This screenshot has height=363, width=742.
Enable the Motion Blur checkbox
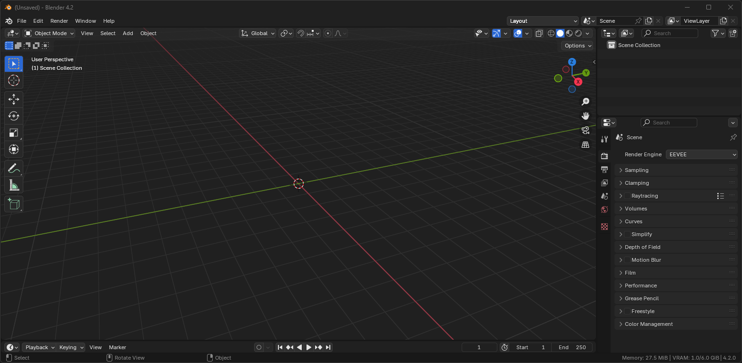[x=627, y=260]
